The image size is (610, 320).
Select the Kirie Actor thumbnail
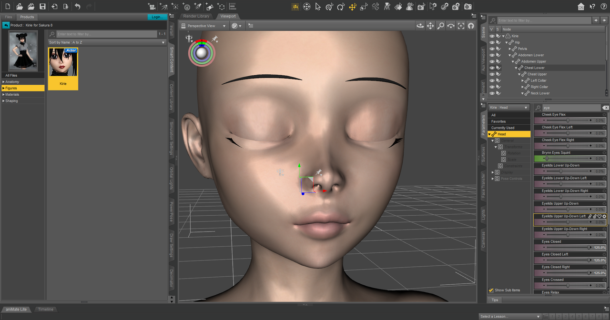click(x=63, y=69)
